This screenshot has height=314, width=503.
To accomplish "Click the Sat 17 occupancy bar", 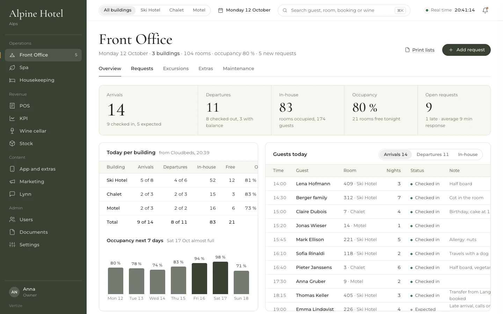I will coord(220,278).
